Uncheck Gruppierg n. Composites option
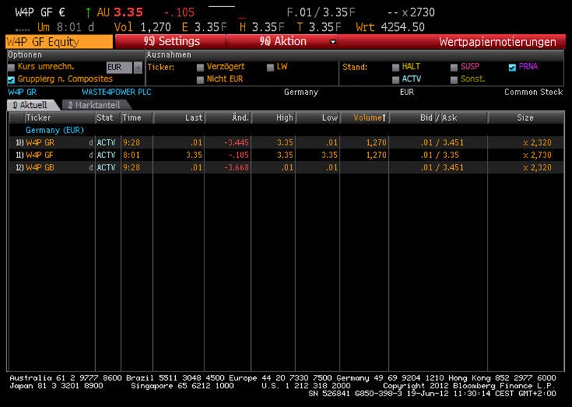572x407 pixels. point(11,79)
